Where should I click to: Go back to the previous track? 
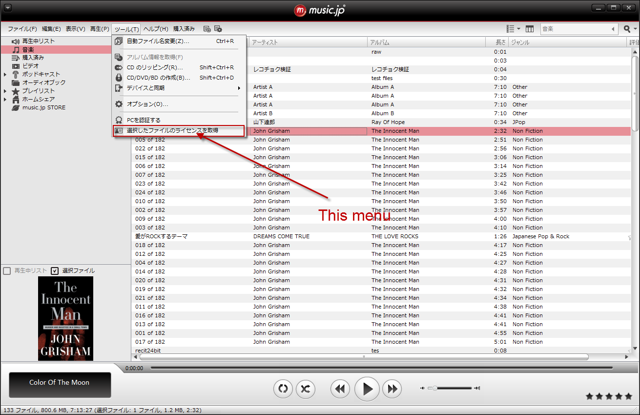pyautogui.click(x=340, y=389)
